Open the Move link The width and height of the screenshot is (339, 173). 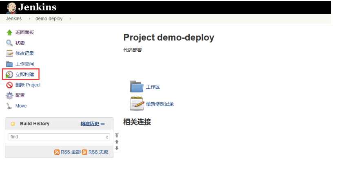click(x=21, y=106)
